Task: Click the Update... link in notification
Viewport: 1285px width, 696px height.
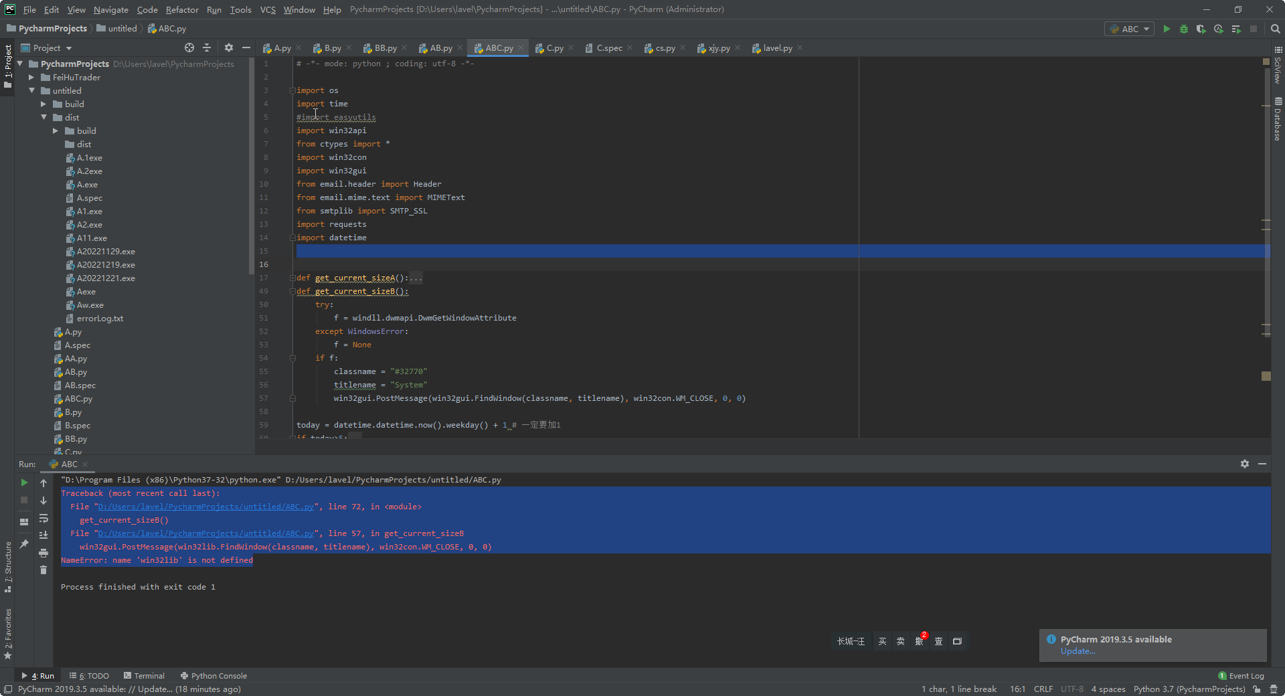Action: pos(1078,651)
